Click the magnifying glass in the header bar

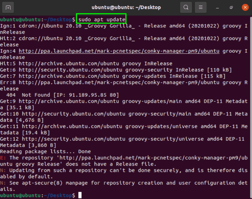tap(186, 7)
